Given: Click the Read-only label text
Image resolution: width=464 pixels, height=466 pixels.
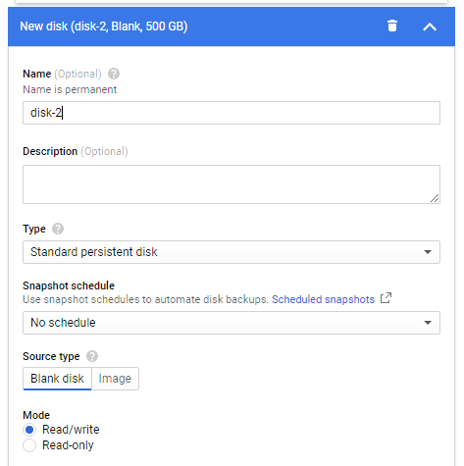Looking at the screenshot, I should coord(68,445).
